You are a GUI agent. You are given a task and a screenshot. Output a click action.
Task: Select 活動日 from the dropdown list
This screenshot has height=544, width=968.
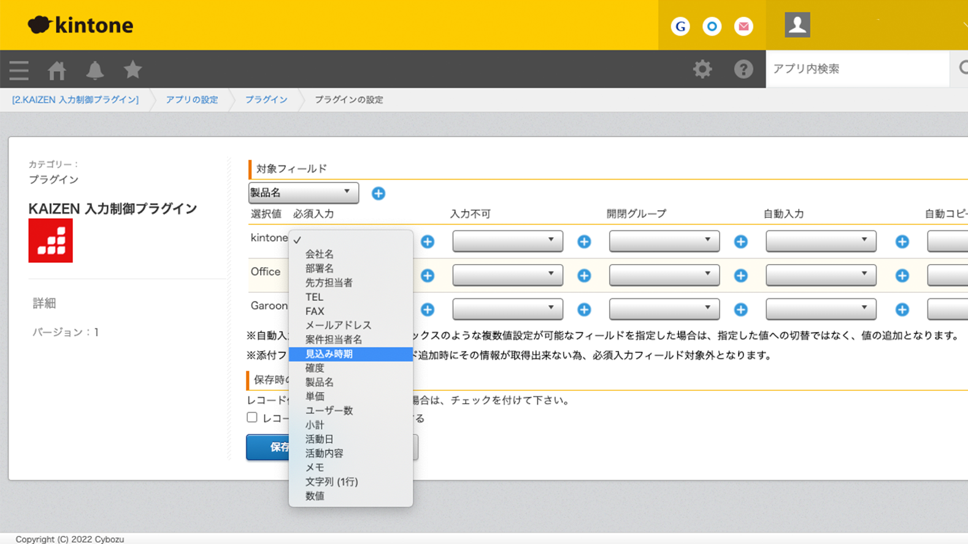(x=351, y=439)
